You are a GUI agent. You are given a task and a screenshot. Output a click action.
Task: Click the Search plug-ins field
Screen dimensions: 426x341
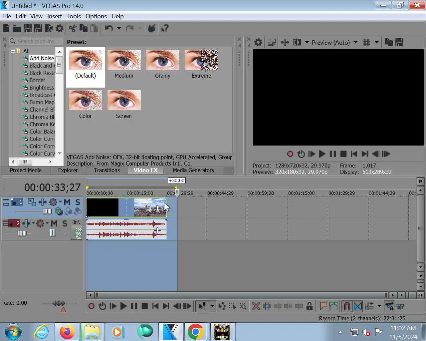(36, 41)
